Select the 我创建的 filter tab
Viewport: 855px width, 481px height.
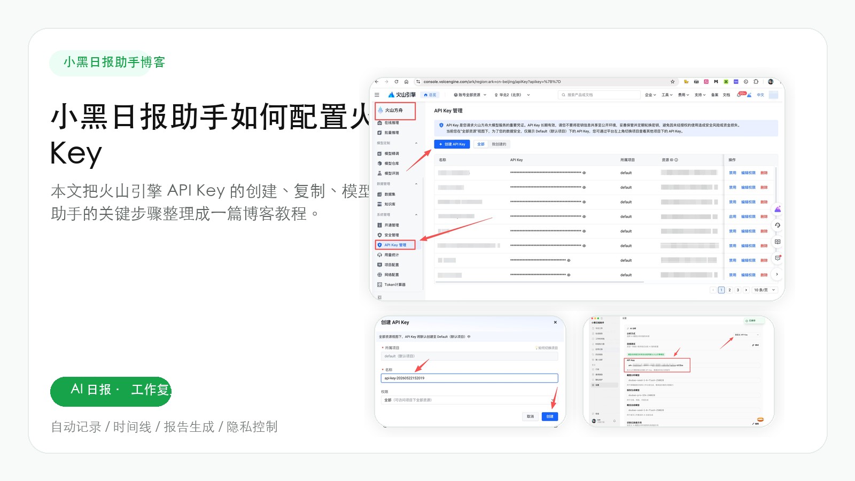[499, 144]
